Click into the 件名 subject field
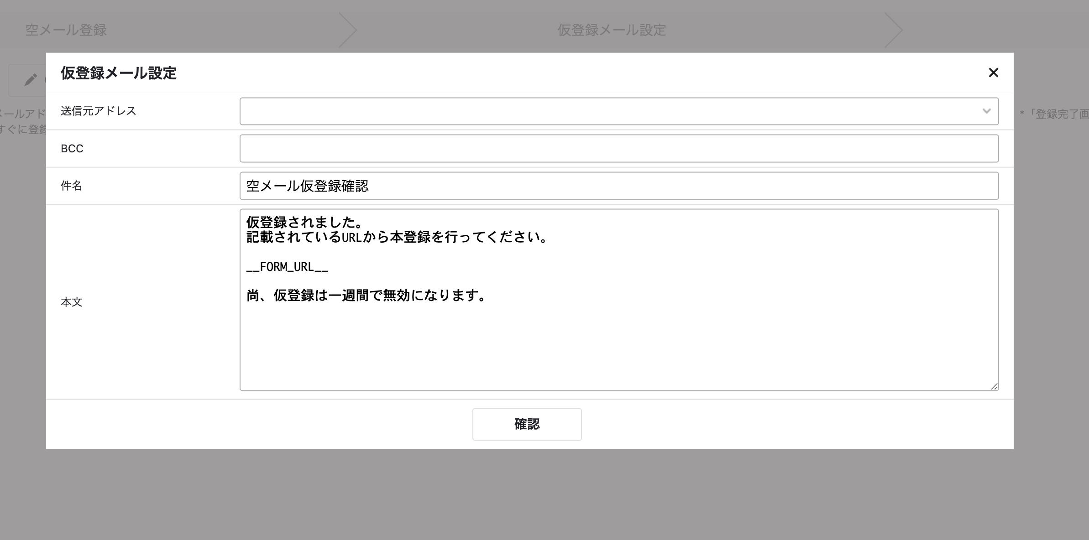The width and height of the screenshot is (1089, 540). pyautogui.click(x=619, y=186)
